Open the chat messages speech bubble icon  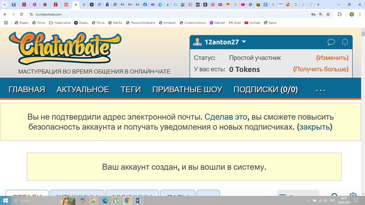[331, 42]
